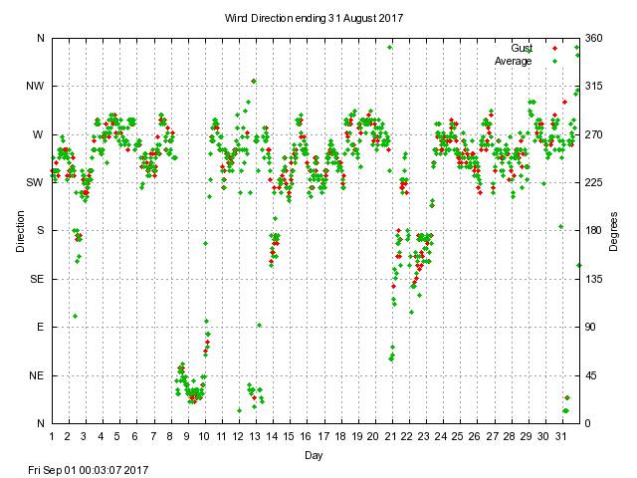Screen dimensions: 637x478
Task: Click the 'SE' direction axis label
Action: coord(37,279)
